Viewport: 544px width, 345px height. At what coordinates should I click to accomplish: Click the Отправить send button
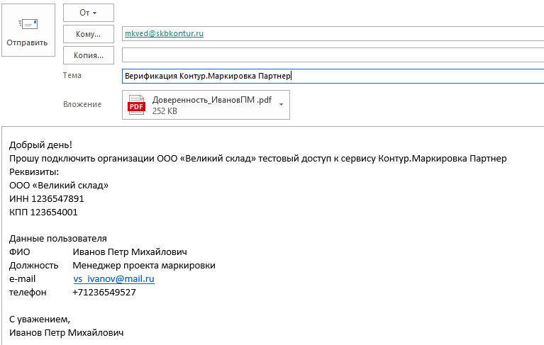tap(28, 30)
